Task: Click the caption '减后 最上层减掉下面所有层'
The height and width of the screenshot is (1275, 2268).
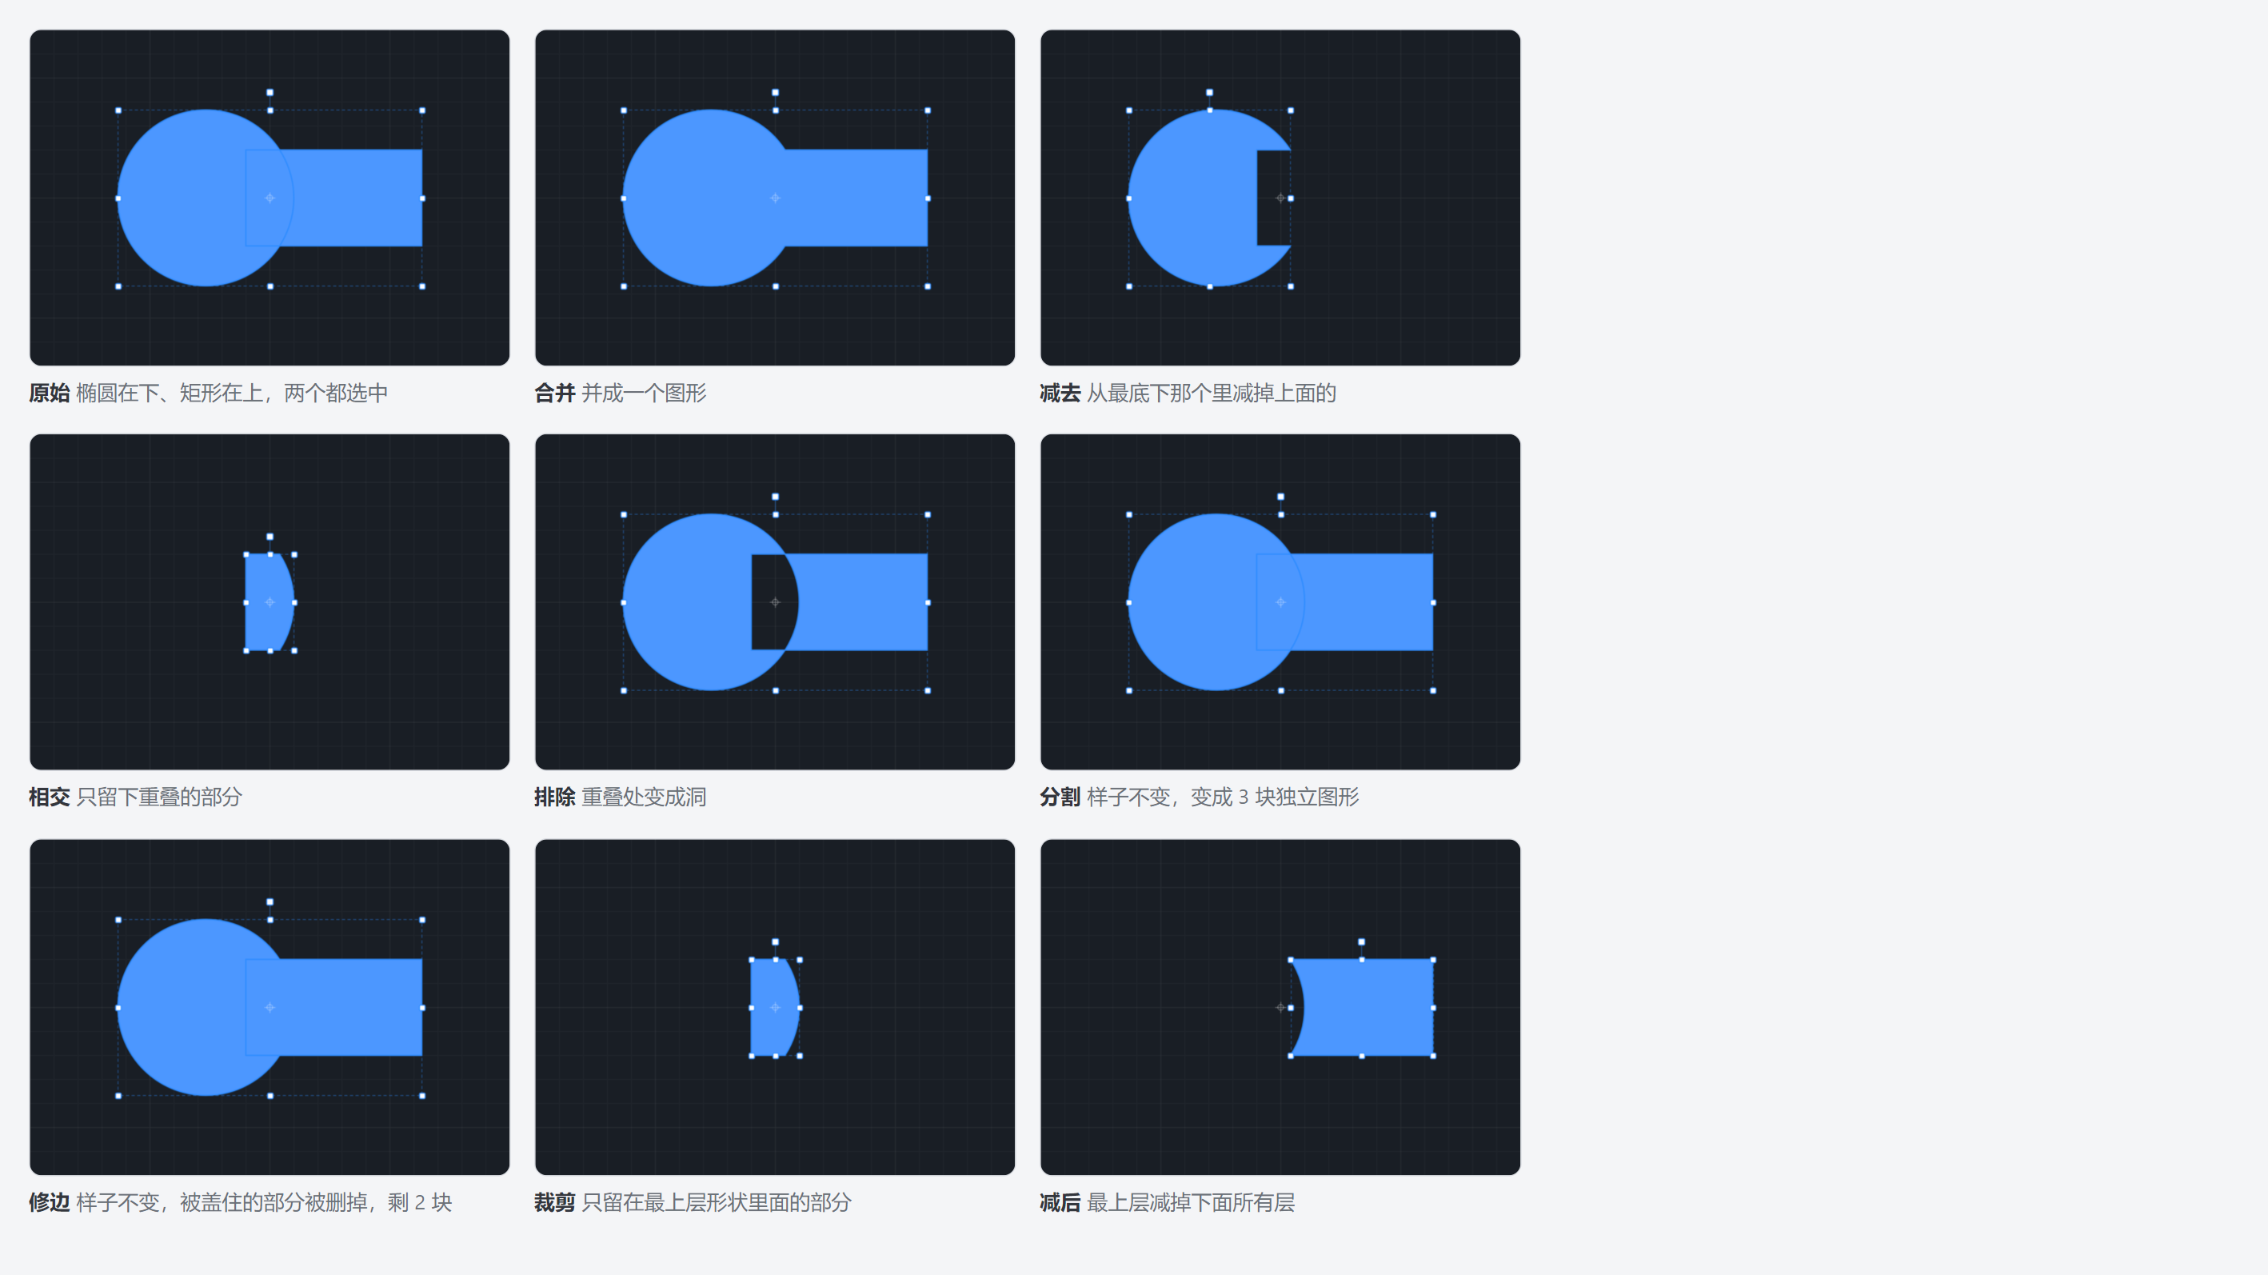Action: click(x=1168, y=1202)
